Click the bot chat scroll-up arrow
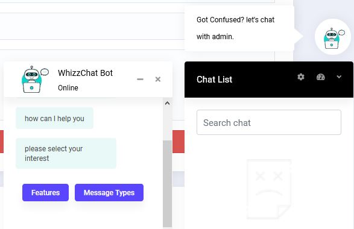 [x=167, y=103]
